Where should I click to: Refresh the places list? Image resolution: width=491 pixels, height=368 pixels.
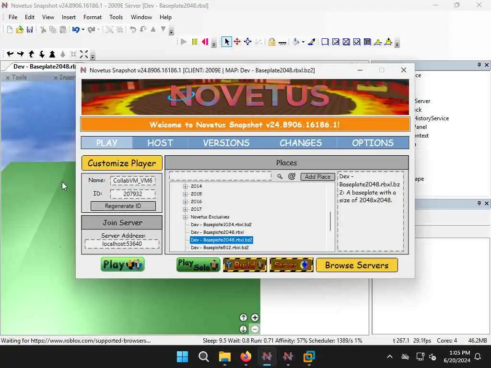292,176
